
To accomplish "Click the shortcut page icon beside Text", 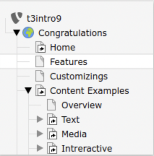I will tap(52, 119).
